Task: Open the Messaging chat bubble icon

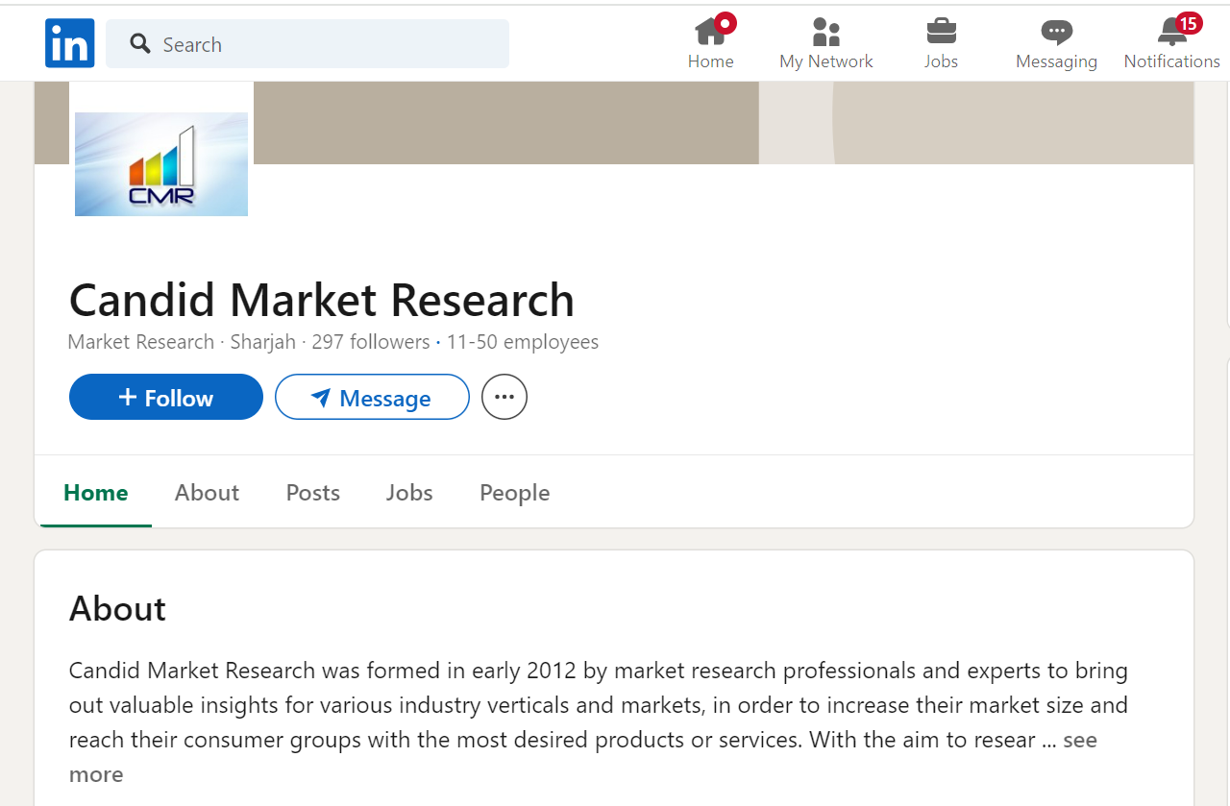Action: click(x=1056, y=33)
